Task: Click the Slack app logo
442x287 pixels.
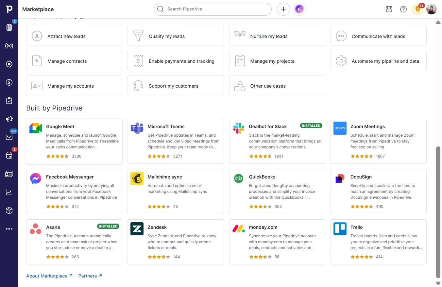Action: click(239, 128)
